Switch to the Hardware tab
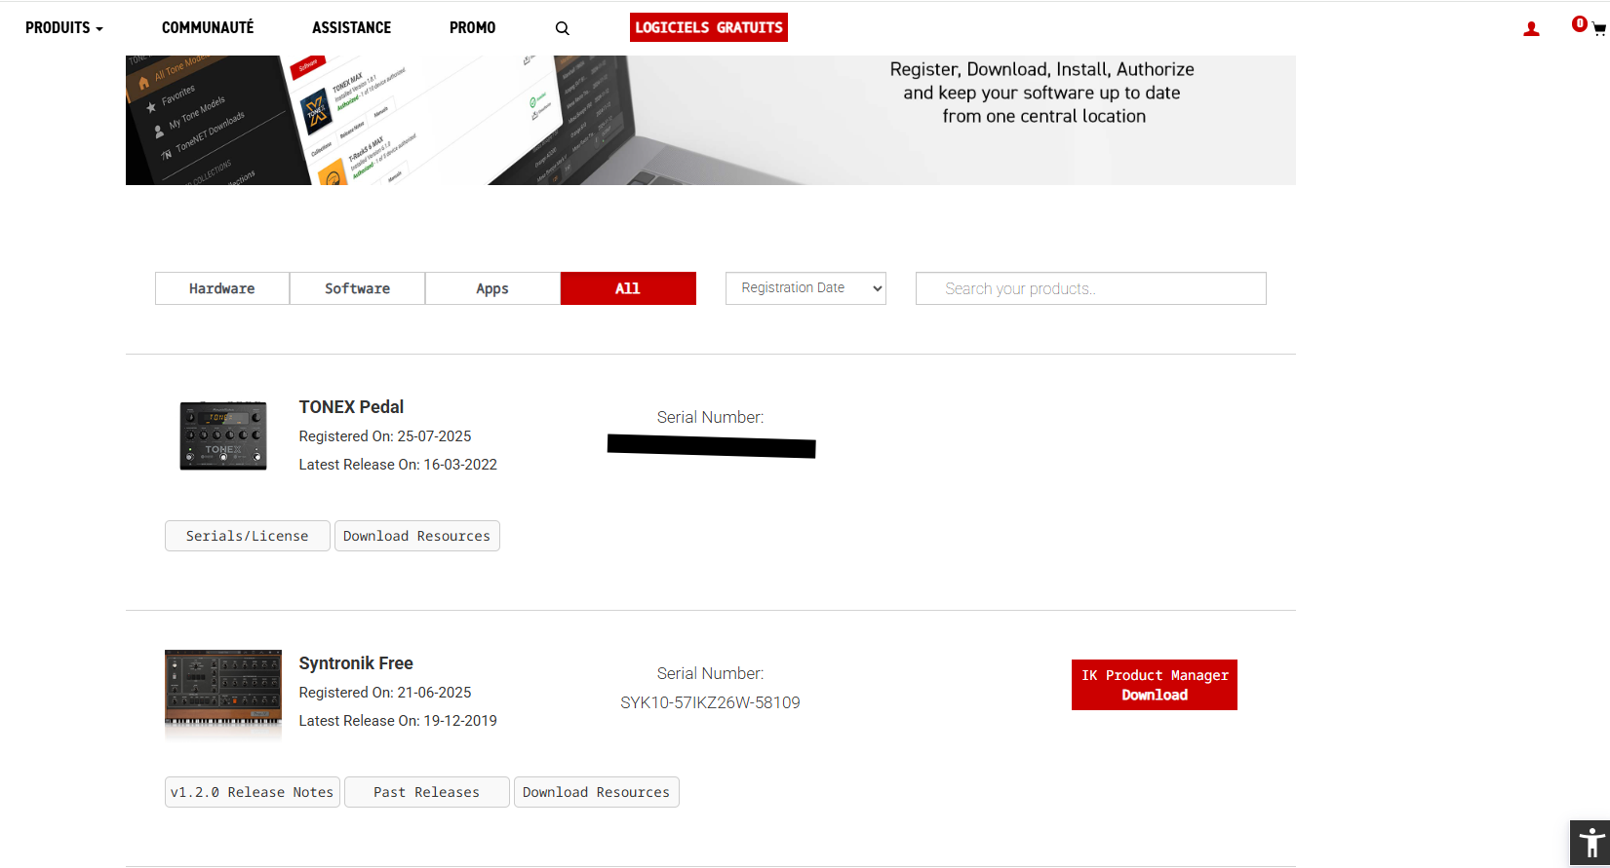Screen dimensions: 1610x868 (x=222, y=288)
